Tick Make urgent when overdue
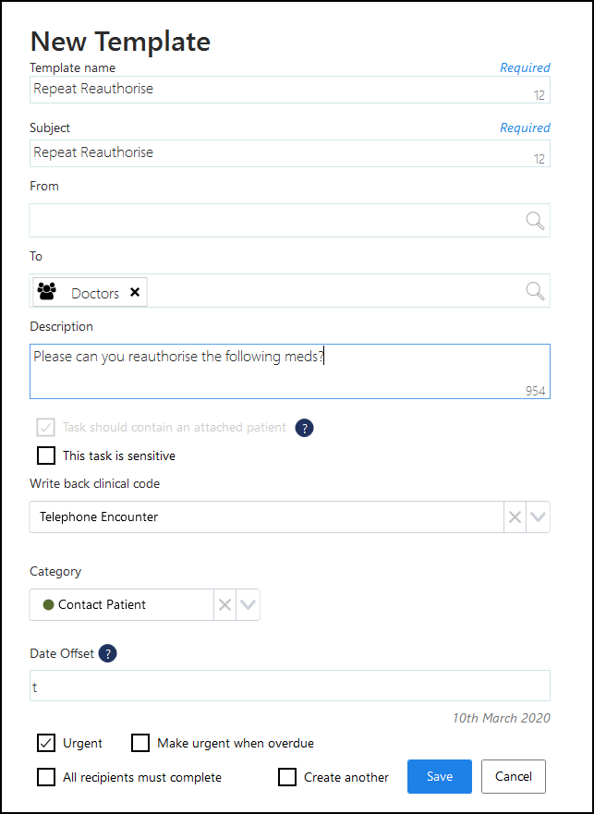The width and height of the screenshot is (594, 814). pos(140,743)
